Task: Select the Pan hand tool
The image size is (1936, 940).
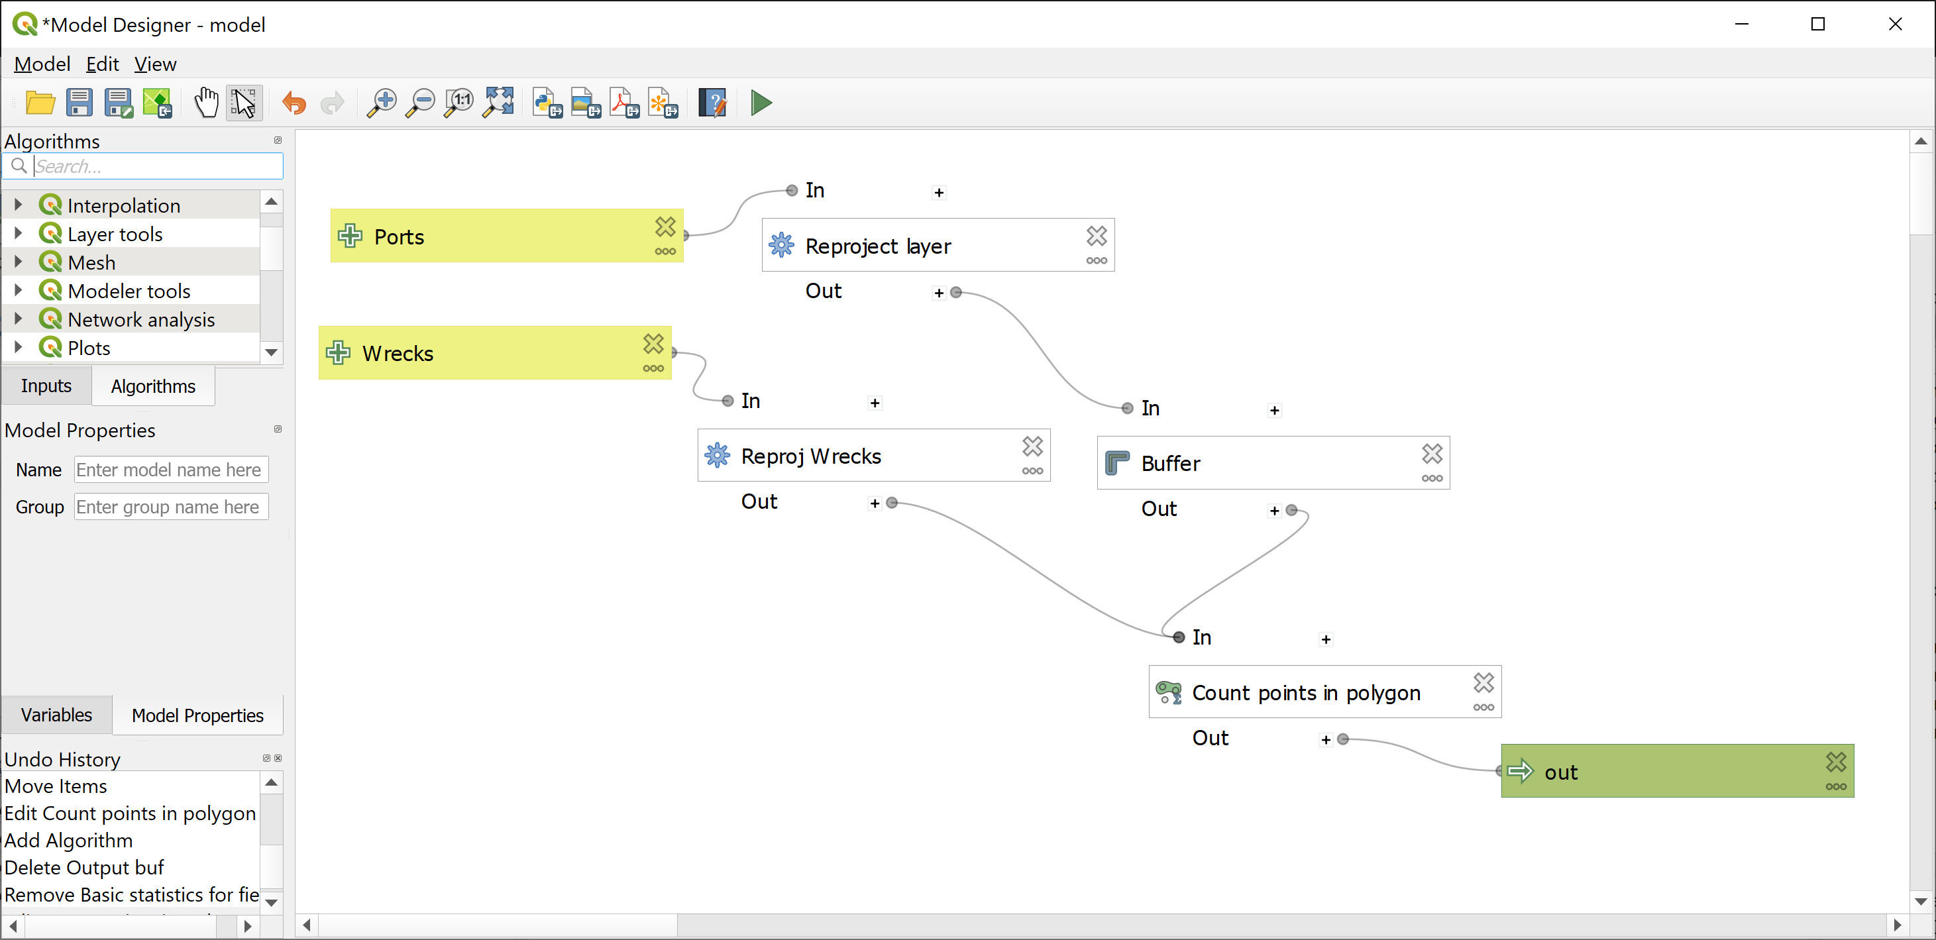Action: [x=206, y=103]
